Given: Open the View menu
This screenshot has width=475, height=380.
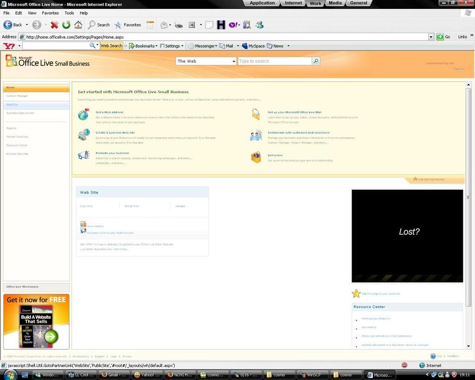Looking at the screenshot, I should point(32,13).
